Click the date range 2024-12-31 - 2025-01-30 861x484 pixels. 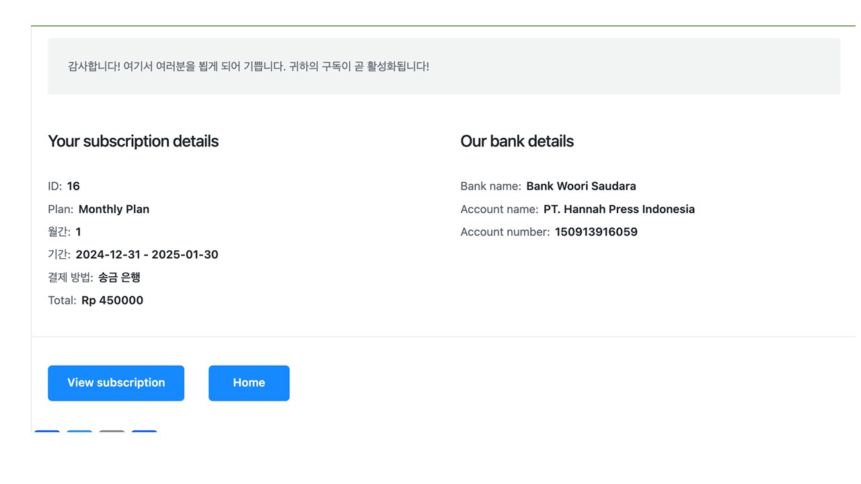click(147, 255)
